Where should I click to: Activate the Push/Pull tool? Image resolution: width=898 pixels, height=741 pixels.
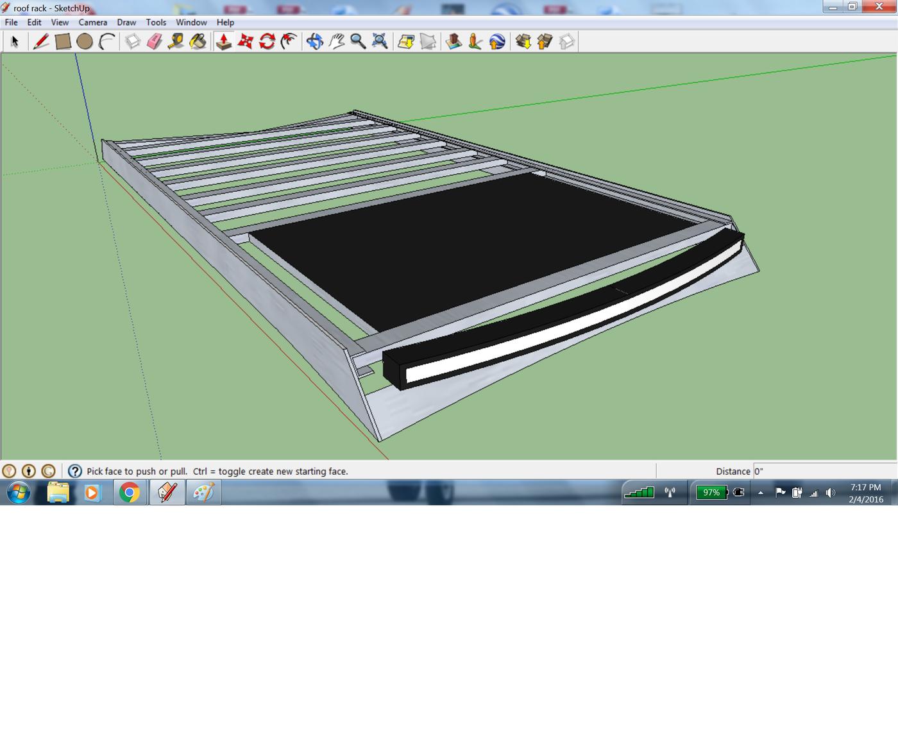pos(224,42)
